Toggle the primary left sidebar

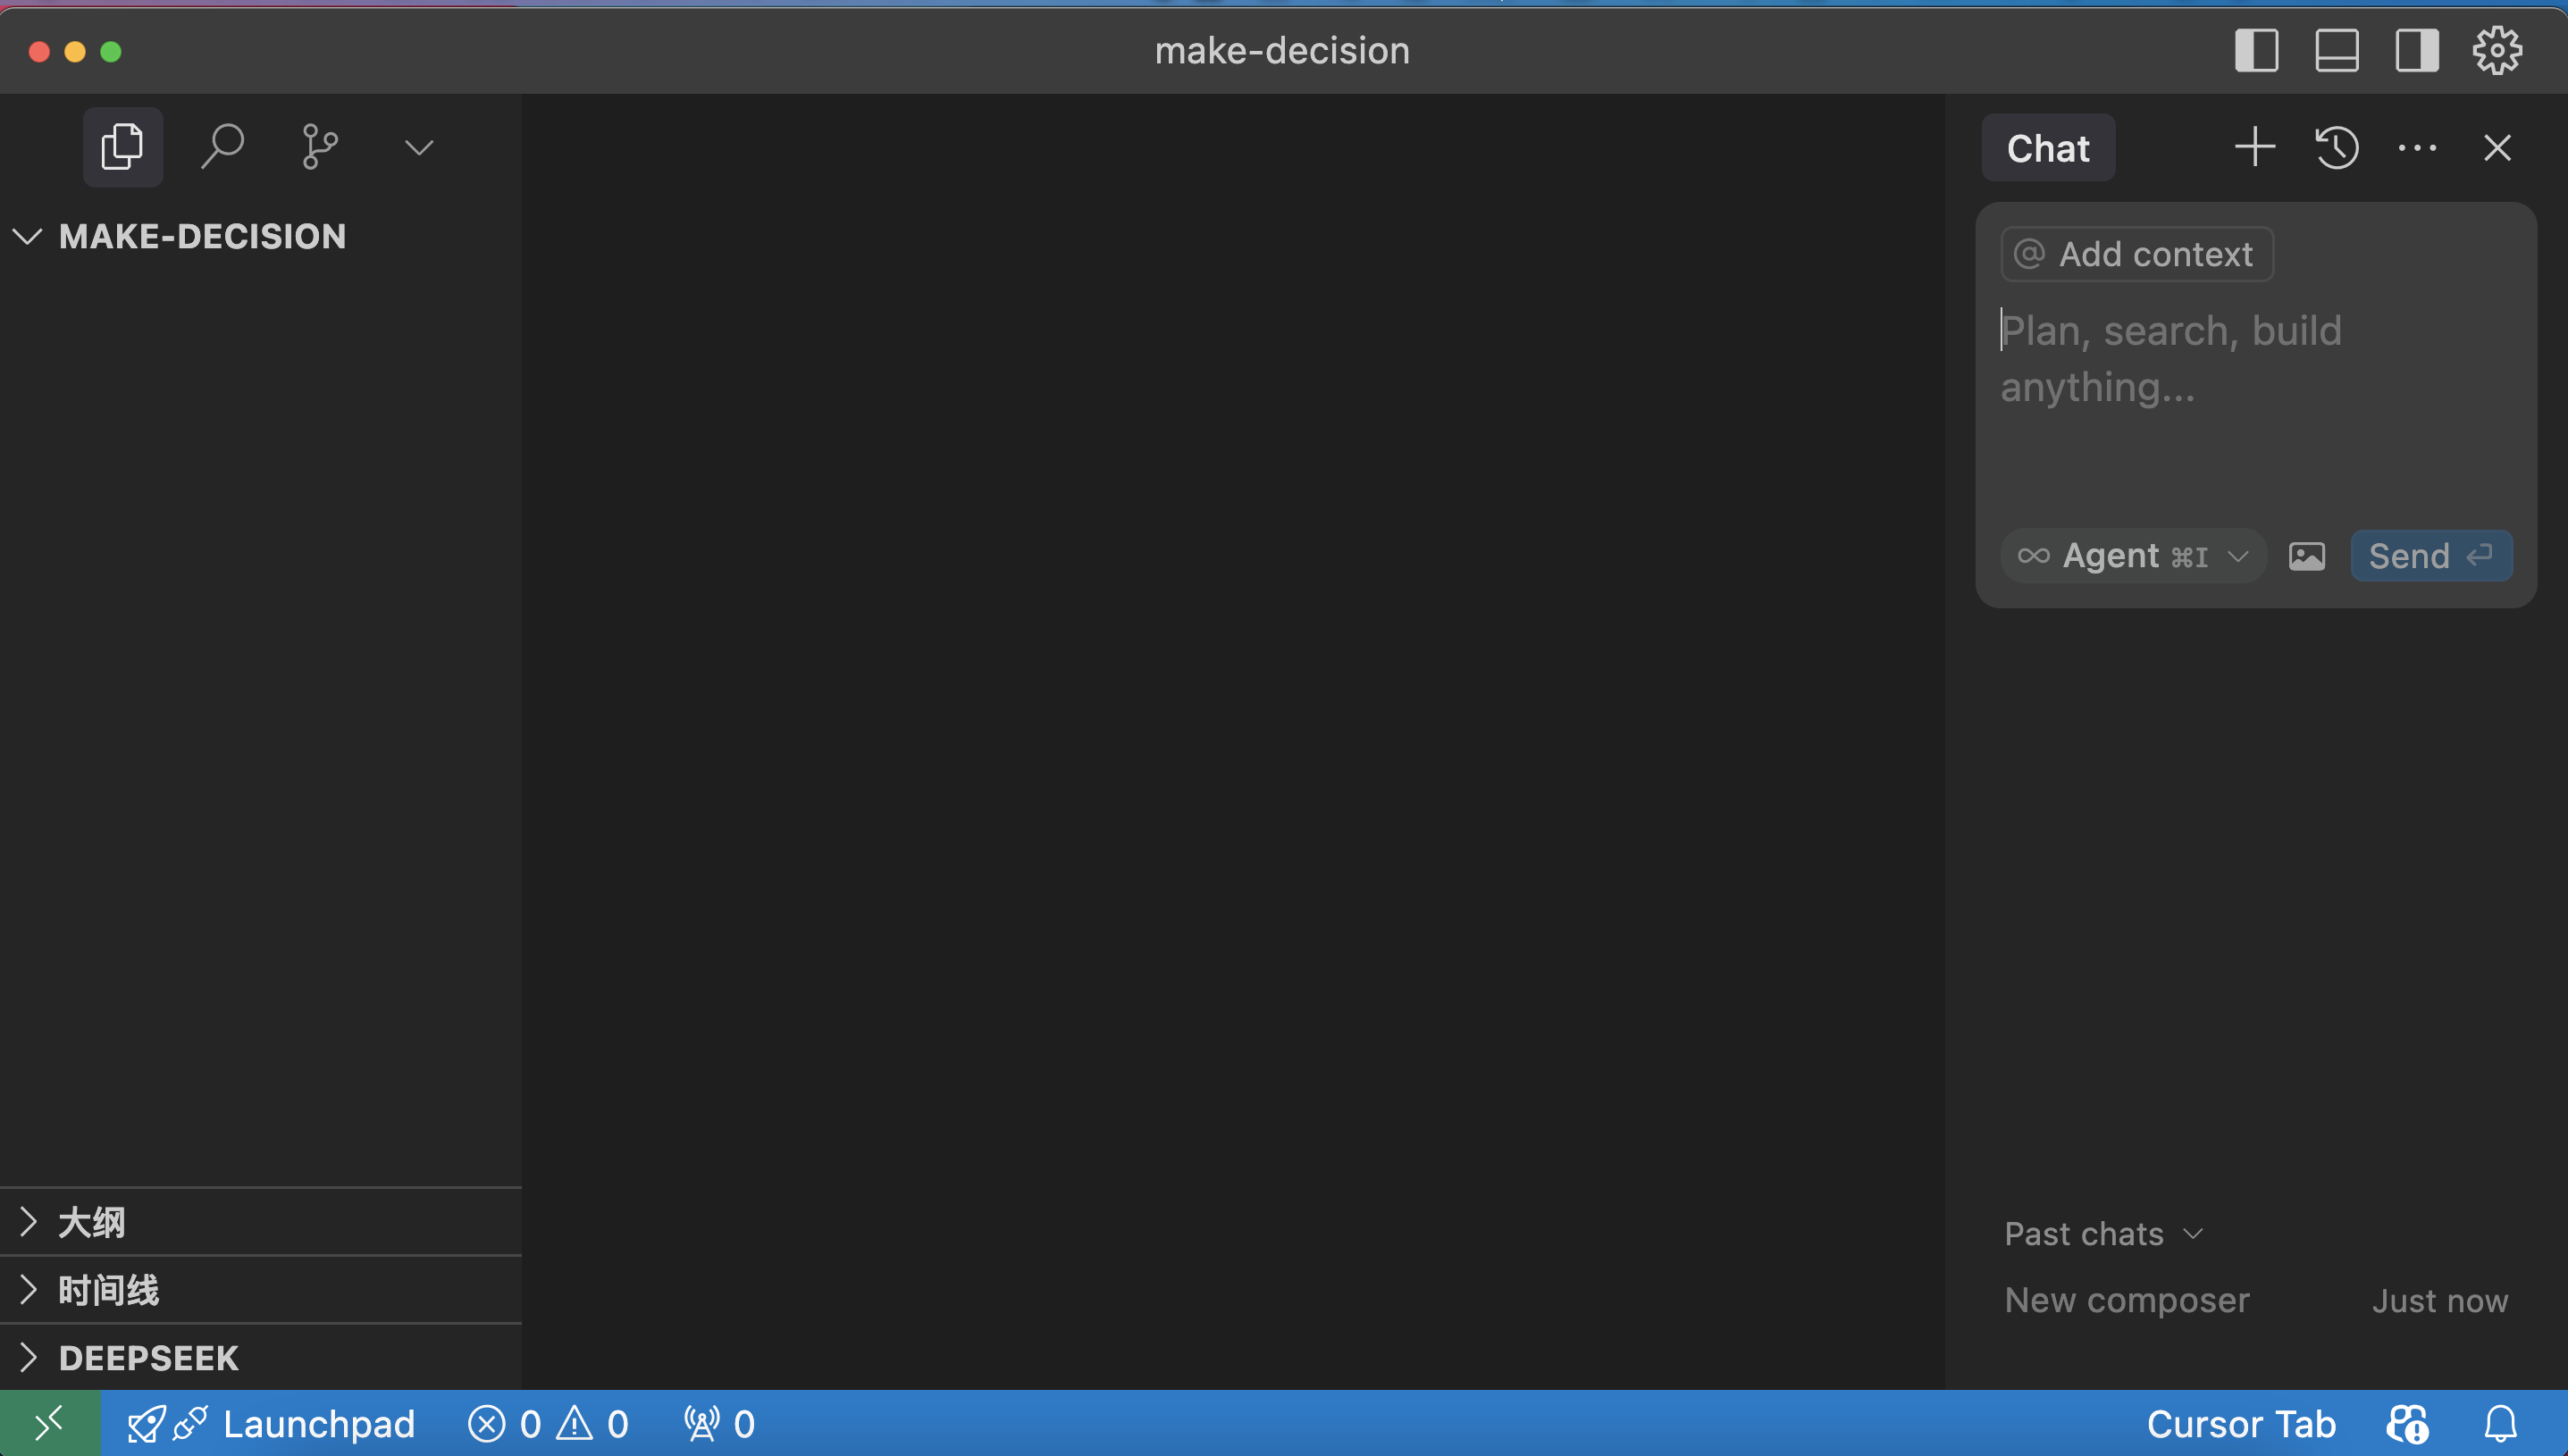(x=2256, y=50)
